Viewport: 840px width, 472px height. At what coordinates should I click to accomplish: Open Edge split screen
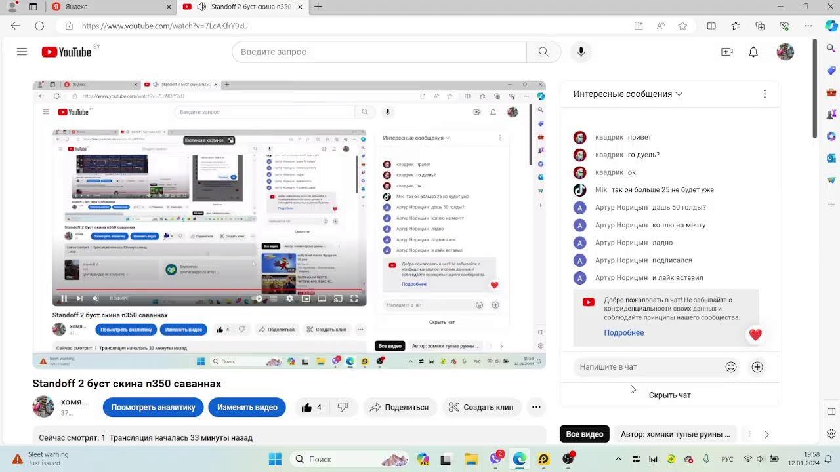click(x=711, y=26)
